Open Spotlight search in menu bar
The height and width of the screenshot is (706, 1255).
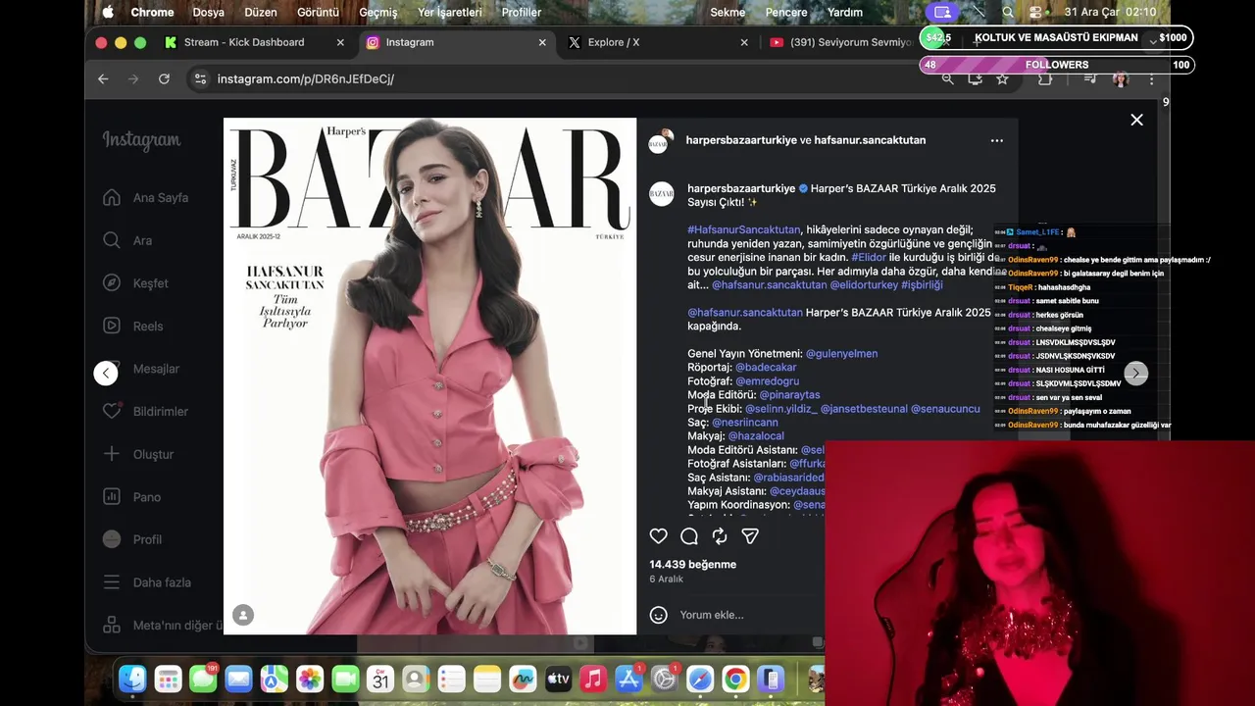[1008, 12]
